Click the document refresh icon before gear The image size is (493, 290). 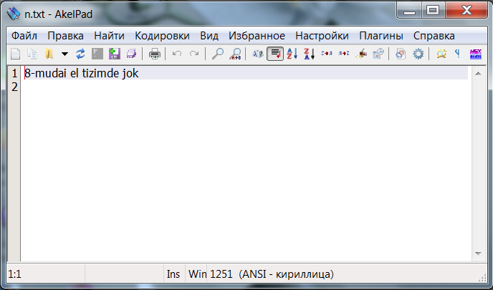[x=401, y=54]
